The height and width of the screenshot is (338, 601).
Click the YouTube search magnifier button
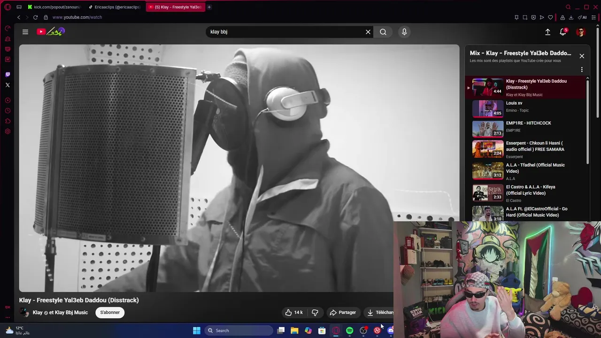pos(383,32)
